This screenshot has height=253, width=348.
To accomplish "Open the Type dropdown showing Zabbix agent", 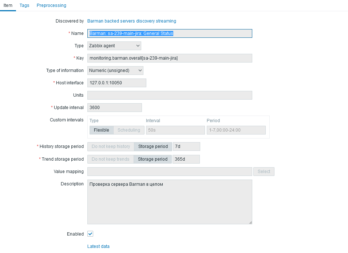I will 114,46.
